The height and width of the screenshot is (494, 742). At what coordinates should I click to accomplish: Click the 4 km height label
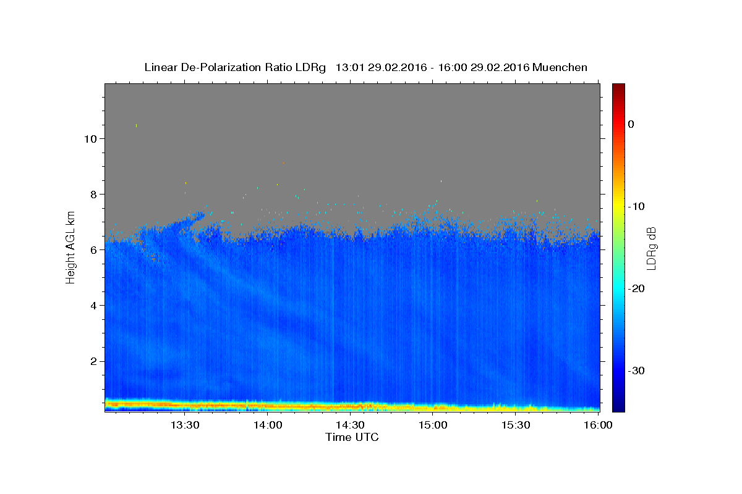click(93, 306)
